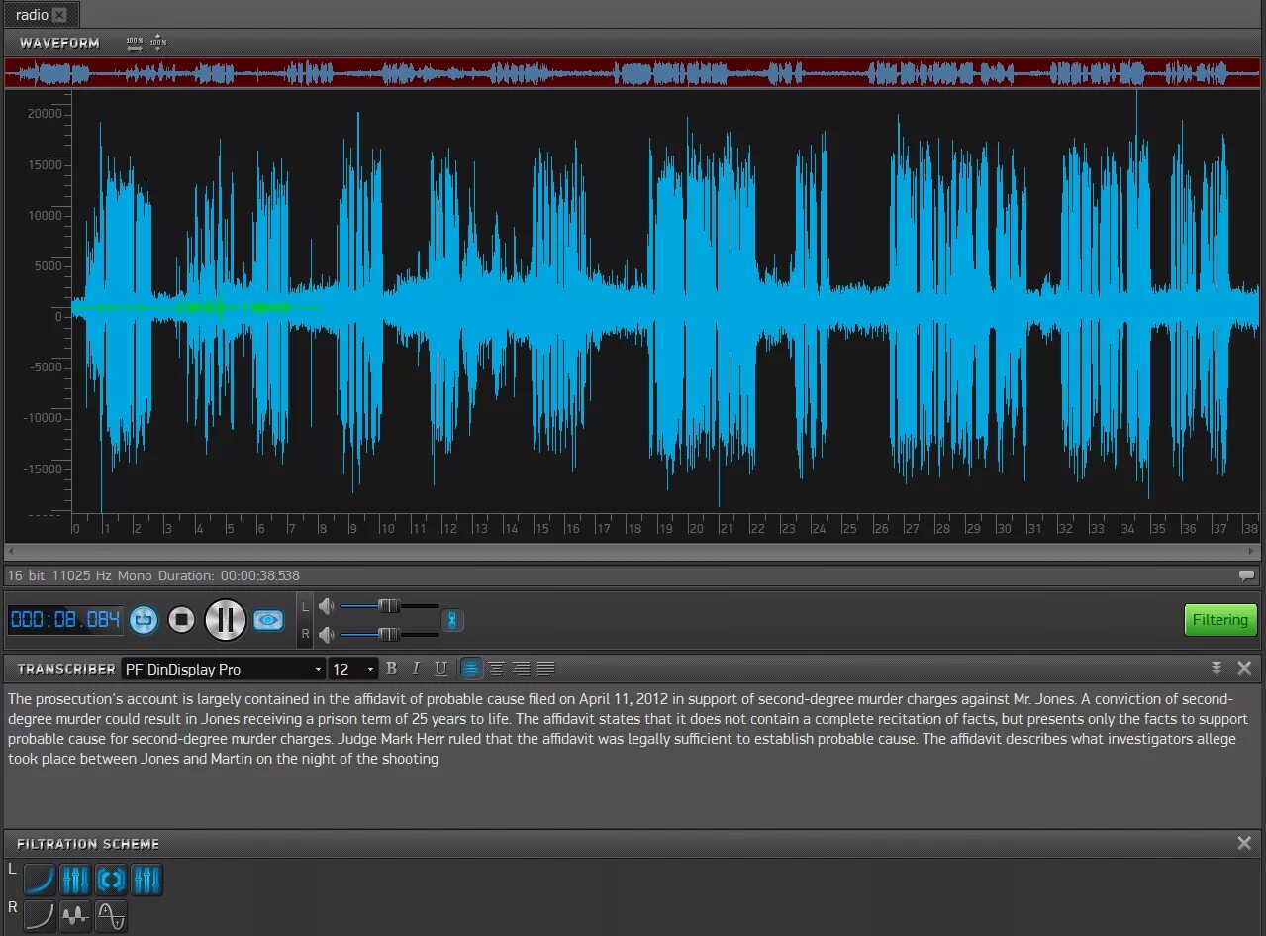This screenshot has height=936, width=1266.
Task: Click the waveform overview strip
Action: (633, 72)
